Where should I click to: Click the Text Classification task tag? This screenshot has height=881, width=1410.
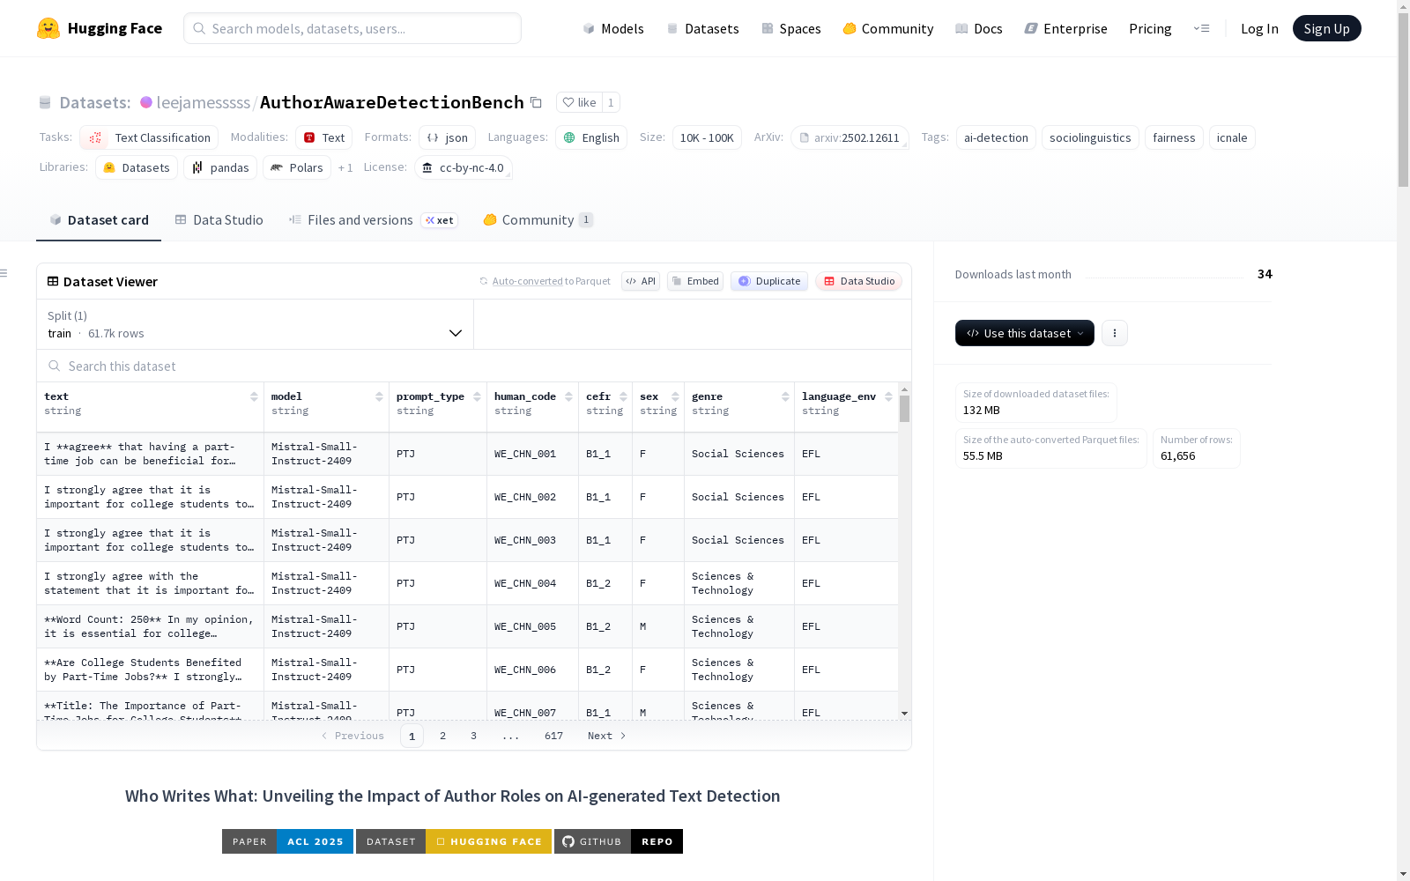[149, 137]
